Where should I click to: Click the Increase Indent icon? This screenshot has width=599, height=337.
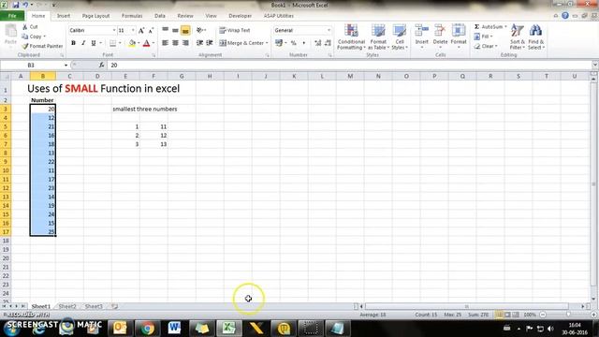(210, 43)
